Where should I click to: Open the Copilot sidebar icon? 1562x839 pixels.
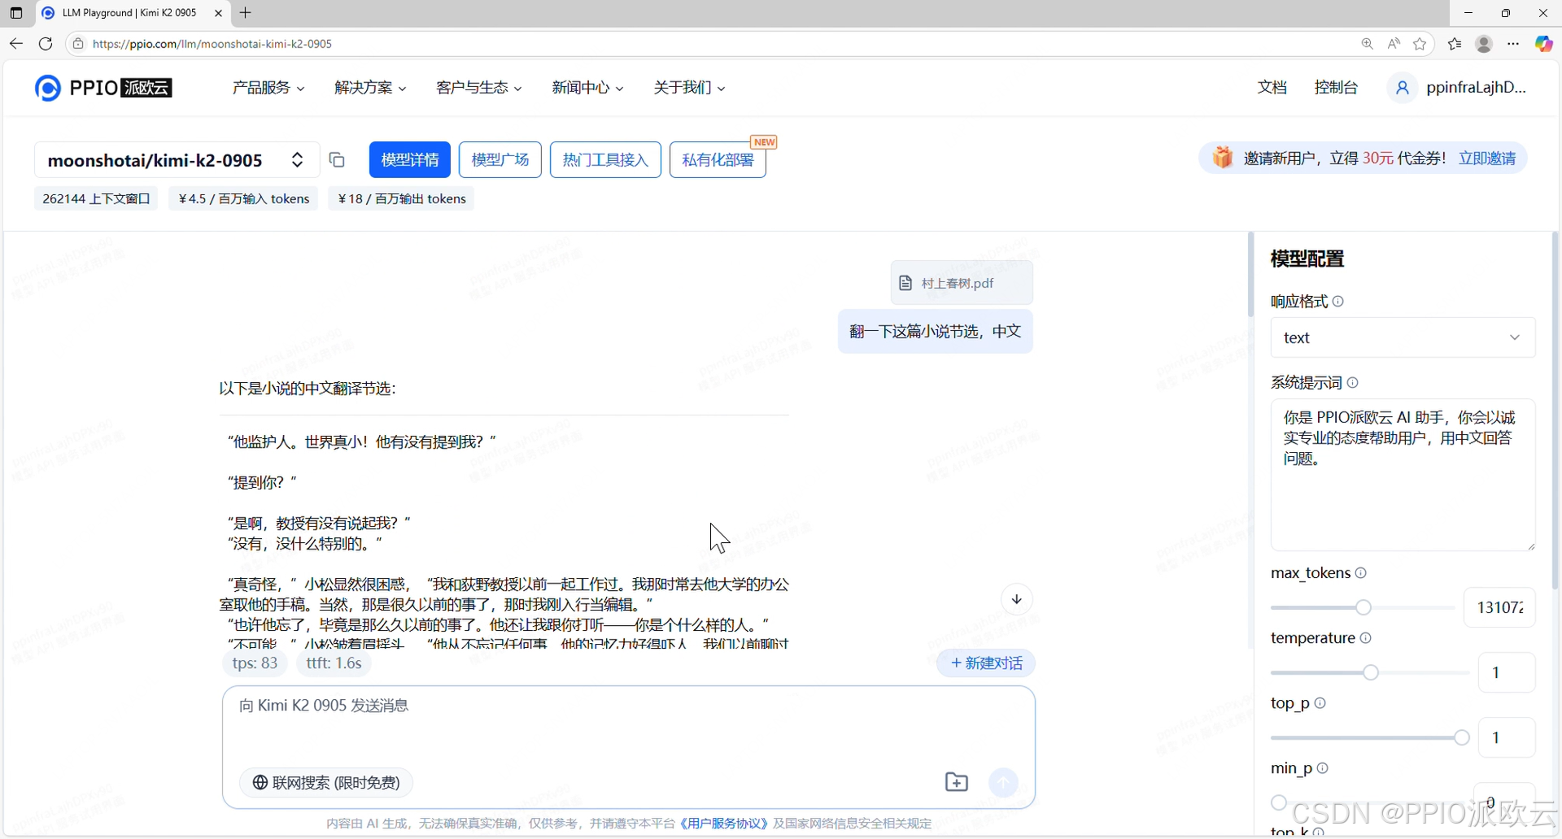[1544, 44]
